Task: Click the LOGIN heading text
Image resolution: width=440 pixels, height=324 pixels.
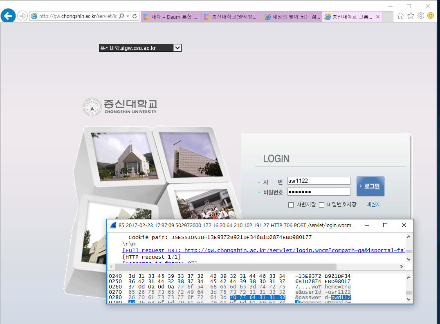Action: point(276,159)
